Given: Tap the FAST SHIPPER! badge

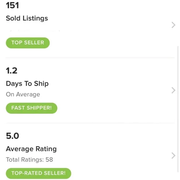Looking at the screenshot, I should [32, 108].
